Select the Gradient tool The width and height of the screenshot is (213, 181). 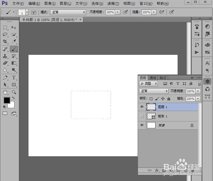pyautogui.click(x=14, y=63)
